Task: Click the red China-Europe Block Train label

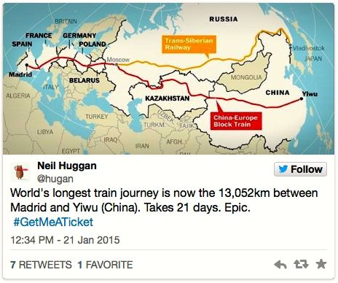Action: click(x=236, y=121)
